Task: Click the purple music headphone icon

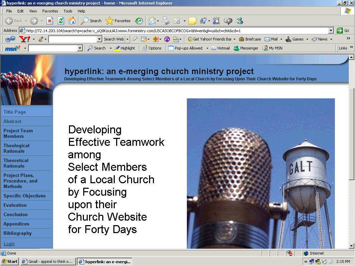Action: tap(167, 39)
